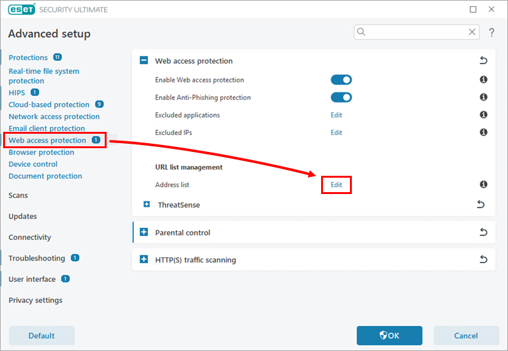The width and height of the screenshot is (508, 351).
Task: Show info for Enable Anti-Phishing protection
Action: coord(484,97)
